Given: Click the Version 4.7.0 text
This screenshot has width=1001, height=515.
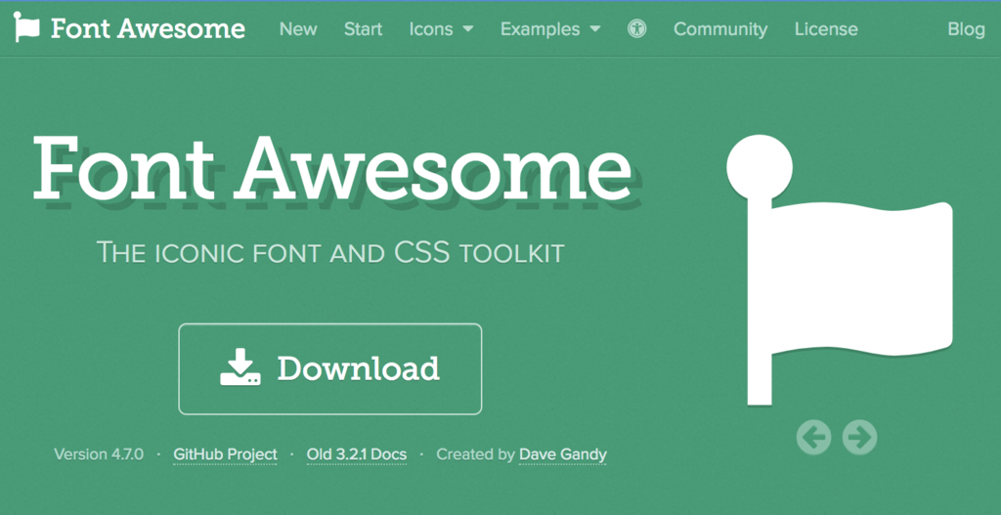Looking at the screenshot, I should (99, 454).
